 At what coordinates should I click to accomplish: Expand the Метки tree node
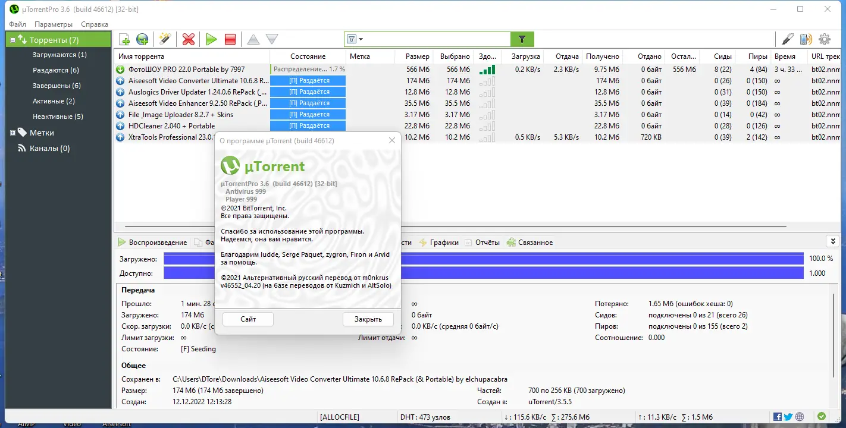(x=13, y=133)
